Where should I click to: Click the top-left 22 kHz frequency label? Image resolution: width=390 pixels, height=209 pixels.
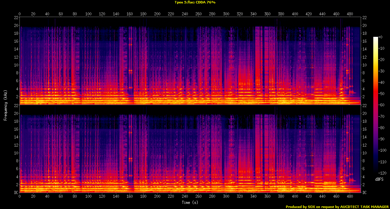point(16,18)
